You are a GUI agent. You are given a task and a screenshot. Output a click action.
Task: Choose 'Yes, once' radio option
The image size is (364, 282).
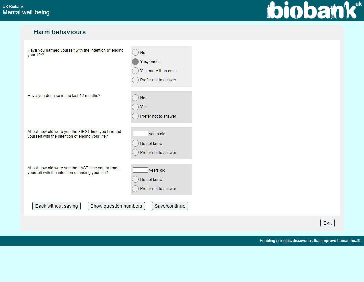pyautogui.click(x=135, y=62)
